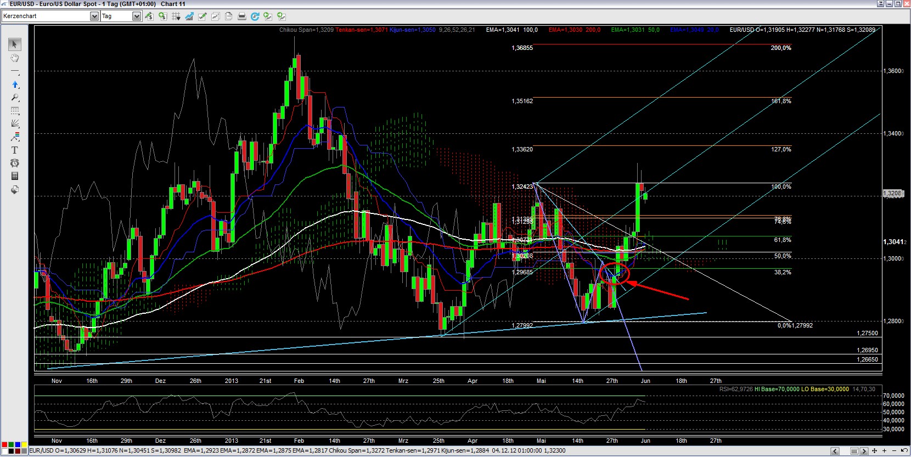The image size is (911, 457).
Task: Open the calculator tool in sidebar
Action: click(15, 176)
